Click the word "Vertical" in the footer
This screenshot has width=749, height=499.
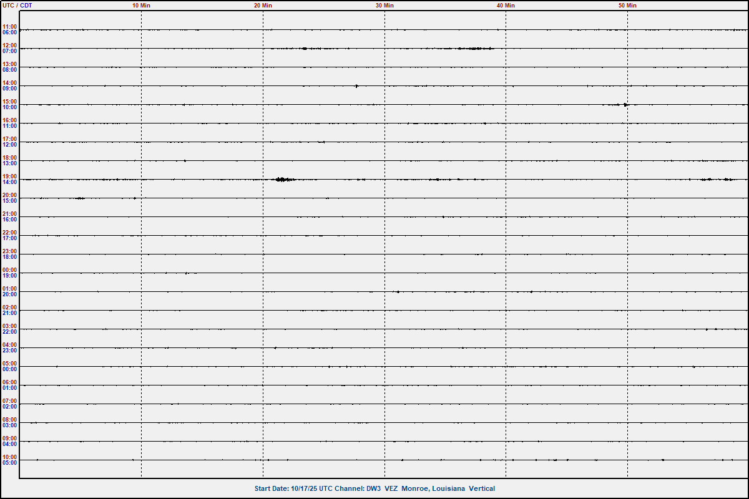tap(482, 488)
